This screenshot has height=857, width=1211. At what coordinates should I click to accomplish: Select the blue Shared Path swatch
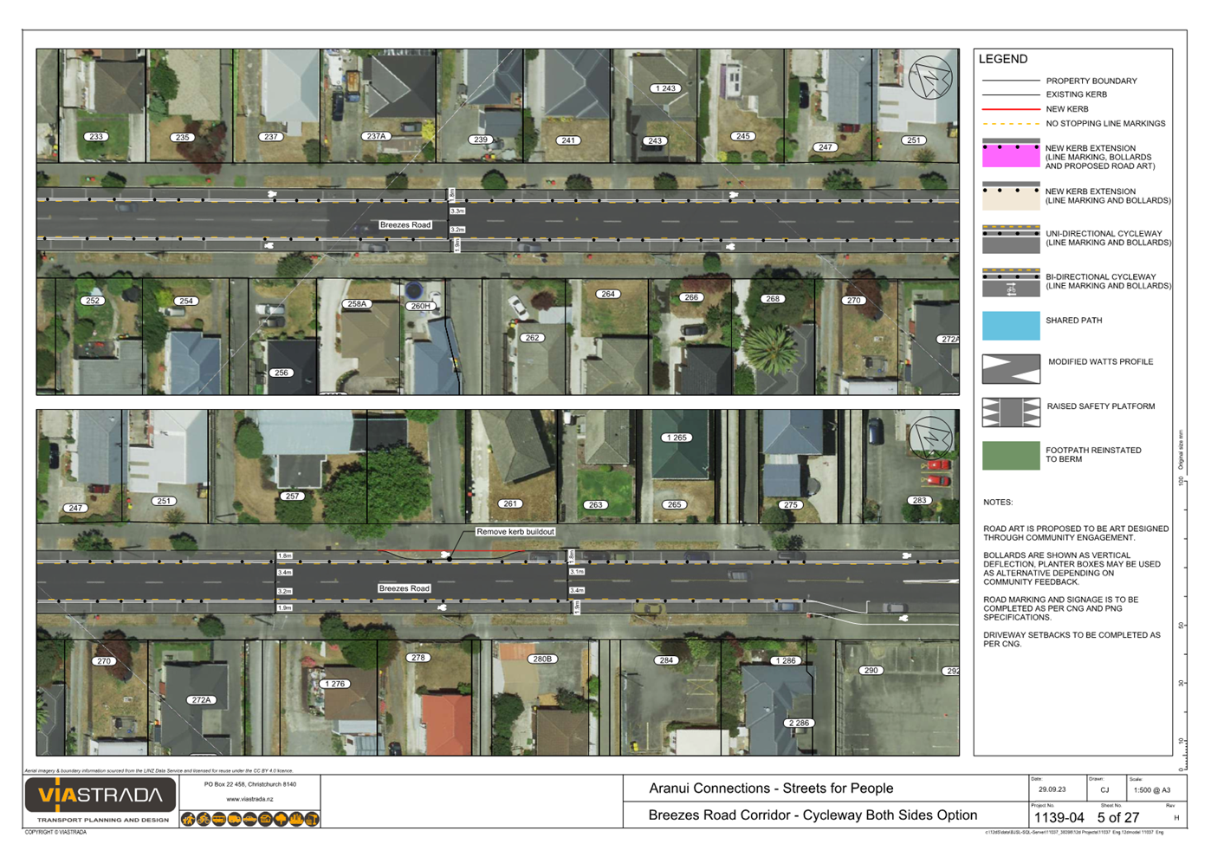tap(1010, 326)
